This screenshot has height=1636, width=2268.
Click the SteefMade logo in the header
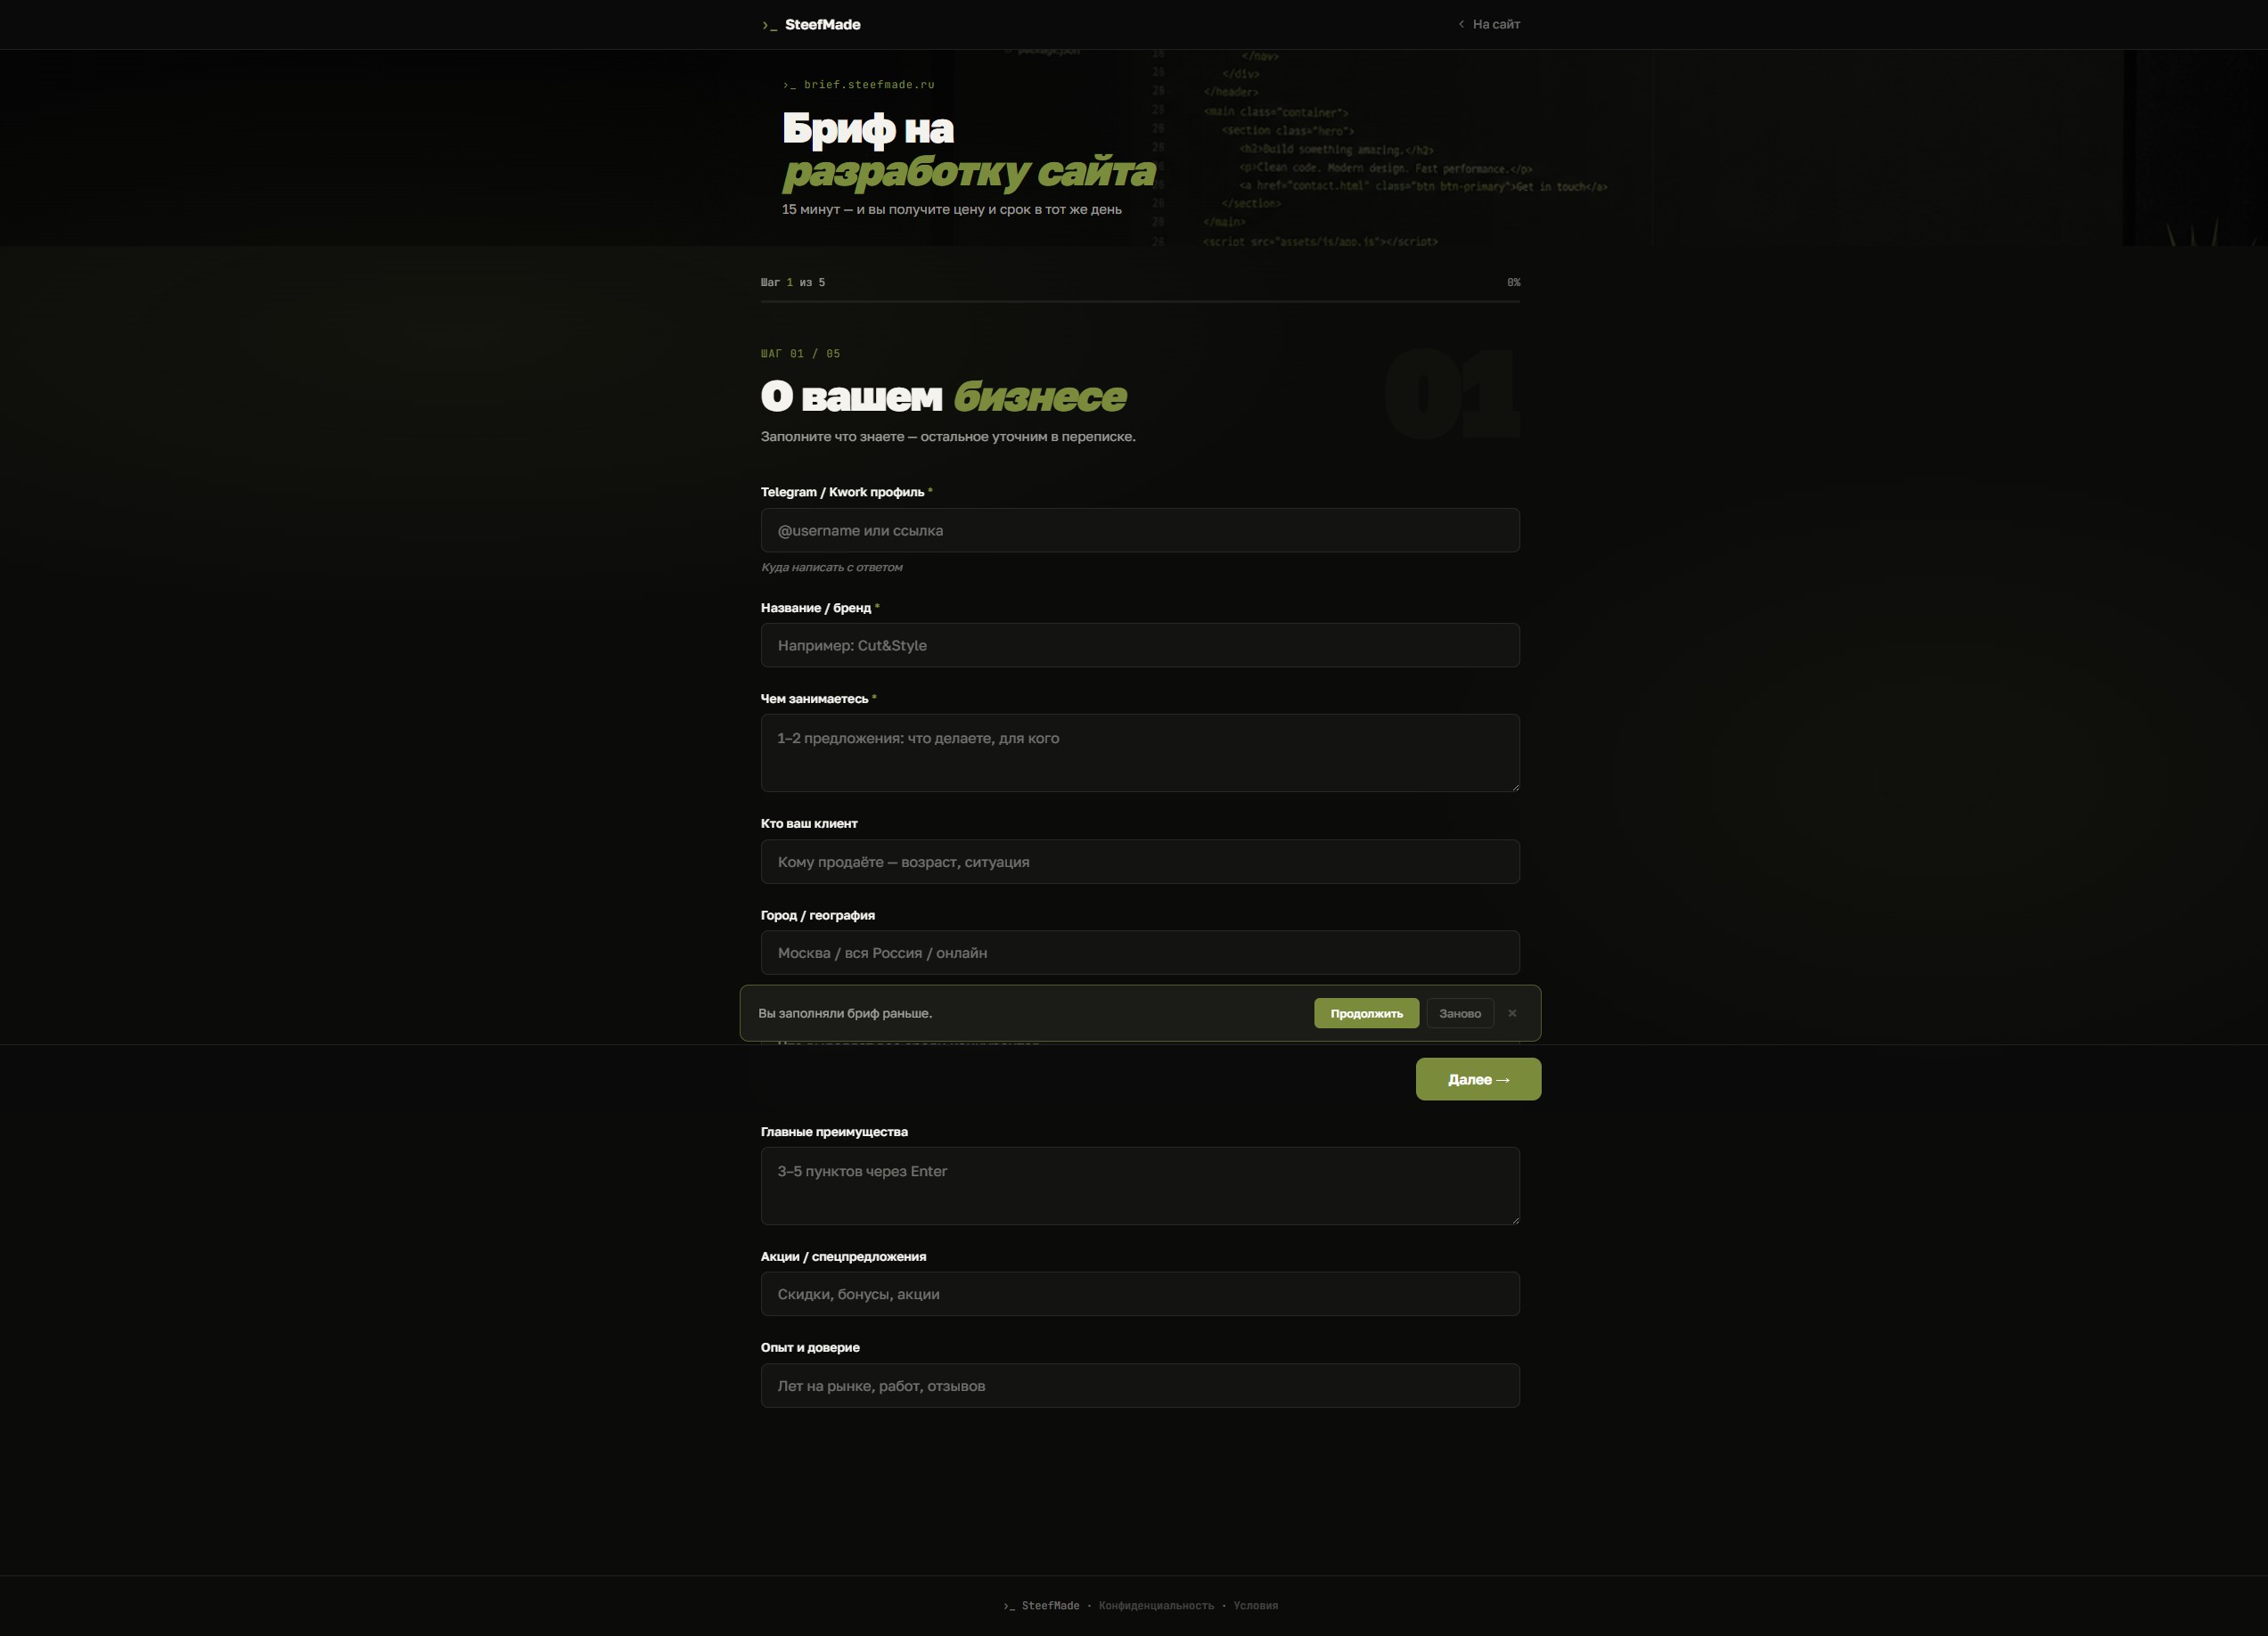tap(811, 25)
